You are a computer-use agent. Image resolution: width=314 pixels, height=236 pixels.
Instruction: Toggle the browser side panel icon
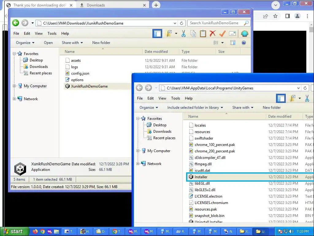point(288,16)
